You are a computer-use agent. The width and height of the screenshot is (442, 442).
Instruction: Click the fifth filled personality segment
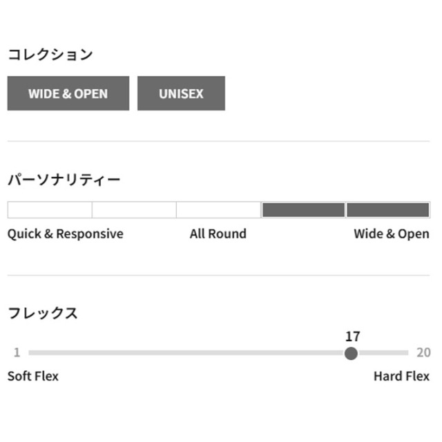tap(388, 210)
